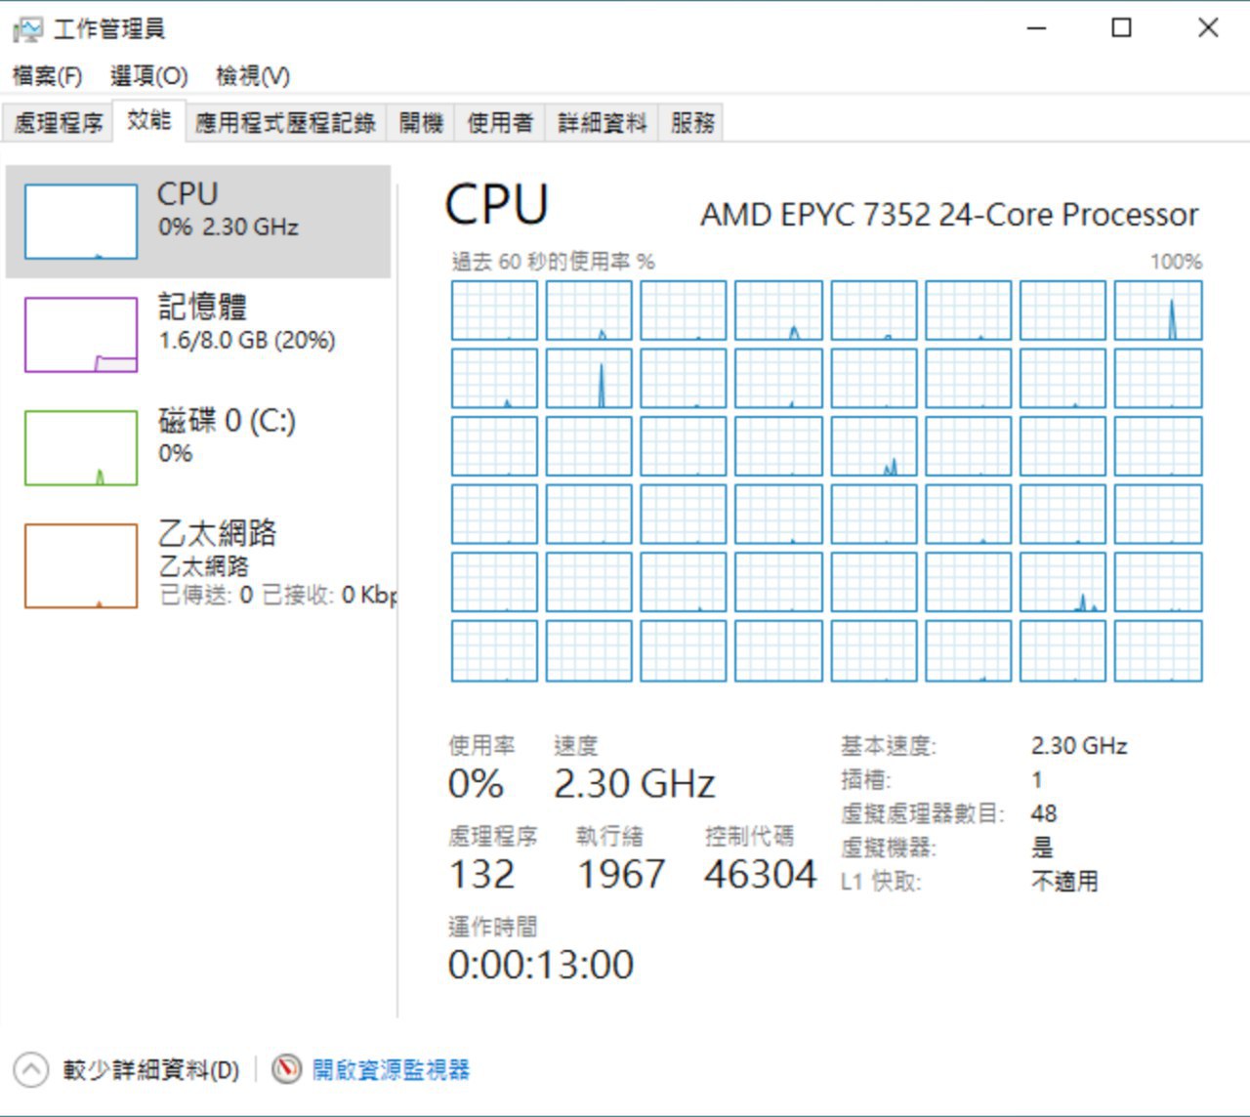This screenshot has width=1250, height=1117.
Task: Switch to the 應用程式歷程記錄 tab
Action: point(285,123)
